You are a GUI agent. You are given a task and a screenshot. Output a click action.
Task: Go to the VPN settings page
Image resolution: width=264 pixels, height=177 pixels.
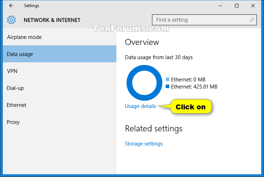pos(12,71)
